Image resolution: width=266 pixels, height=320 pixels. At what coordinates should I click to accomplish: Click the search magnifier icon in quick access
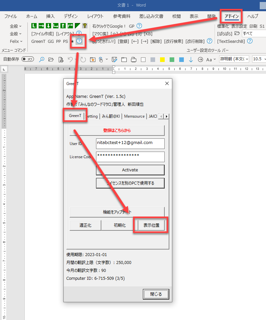click(x=42, y=60)
